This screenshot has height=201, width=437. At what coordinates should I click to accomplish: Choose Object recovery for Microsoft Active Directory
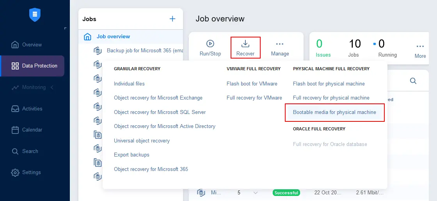pos(164,126)
